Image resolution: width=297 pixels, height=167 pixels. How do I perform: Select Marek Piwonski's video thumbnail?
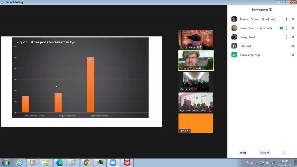pos(196,39)
